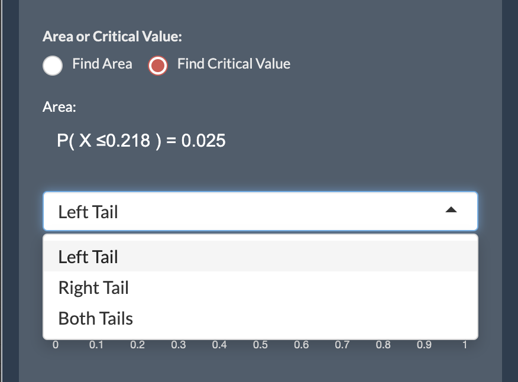Click the Find Area text label
518x382 pixels.
[102, 64]
